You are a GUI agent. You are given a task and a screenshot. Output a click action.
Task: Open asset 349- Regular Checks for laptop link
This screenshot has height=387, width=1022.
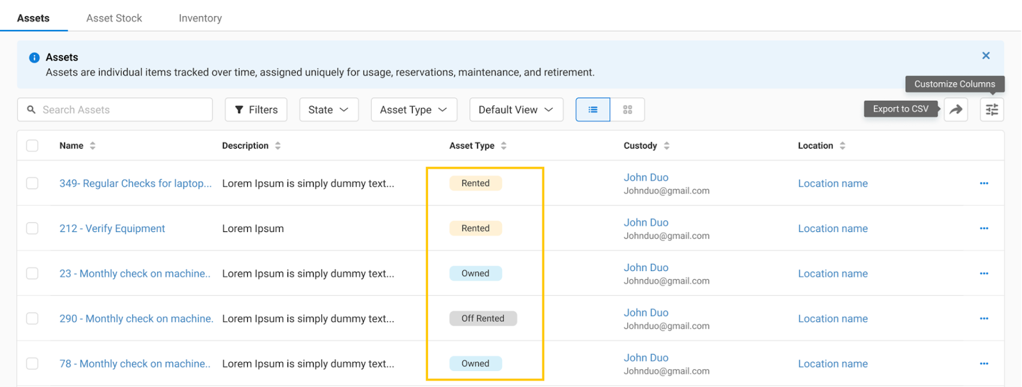click(135, 183)
